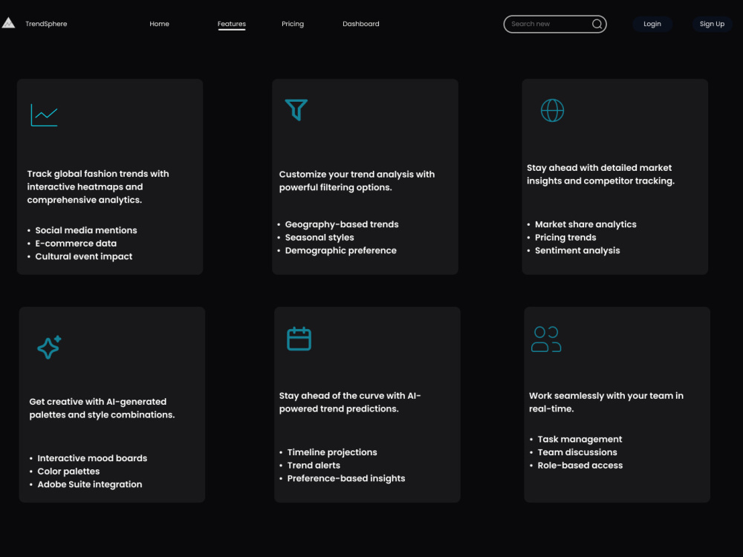Click 'Team discussions' bullet

[577, 452]
